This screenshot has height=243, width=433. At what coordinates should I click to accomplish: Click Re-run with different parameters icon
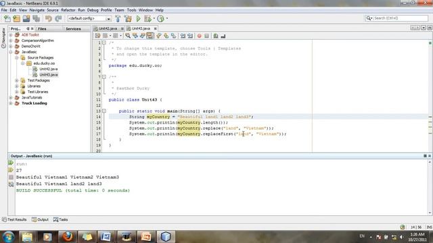point(11,170)
